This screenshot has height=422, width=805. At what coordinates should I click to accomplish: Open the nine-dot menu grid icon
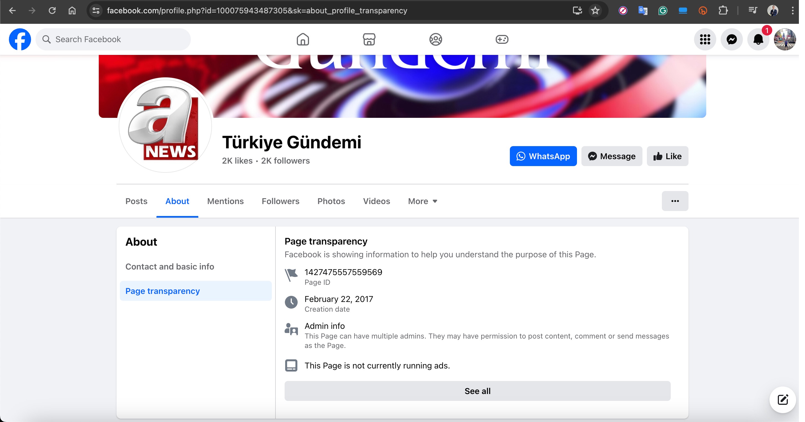coord(705,39)
